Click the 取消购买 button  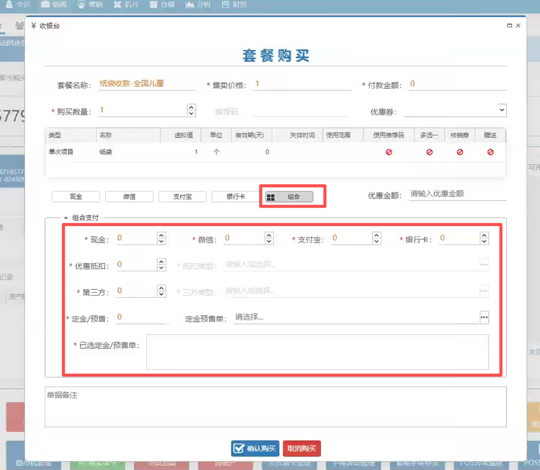pos(301,448)
